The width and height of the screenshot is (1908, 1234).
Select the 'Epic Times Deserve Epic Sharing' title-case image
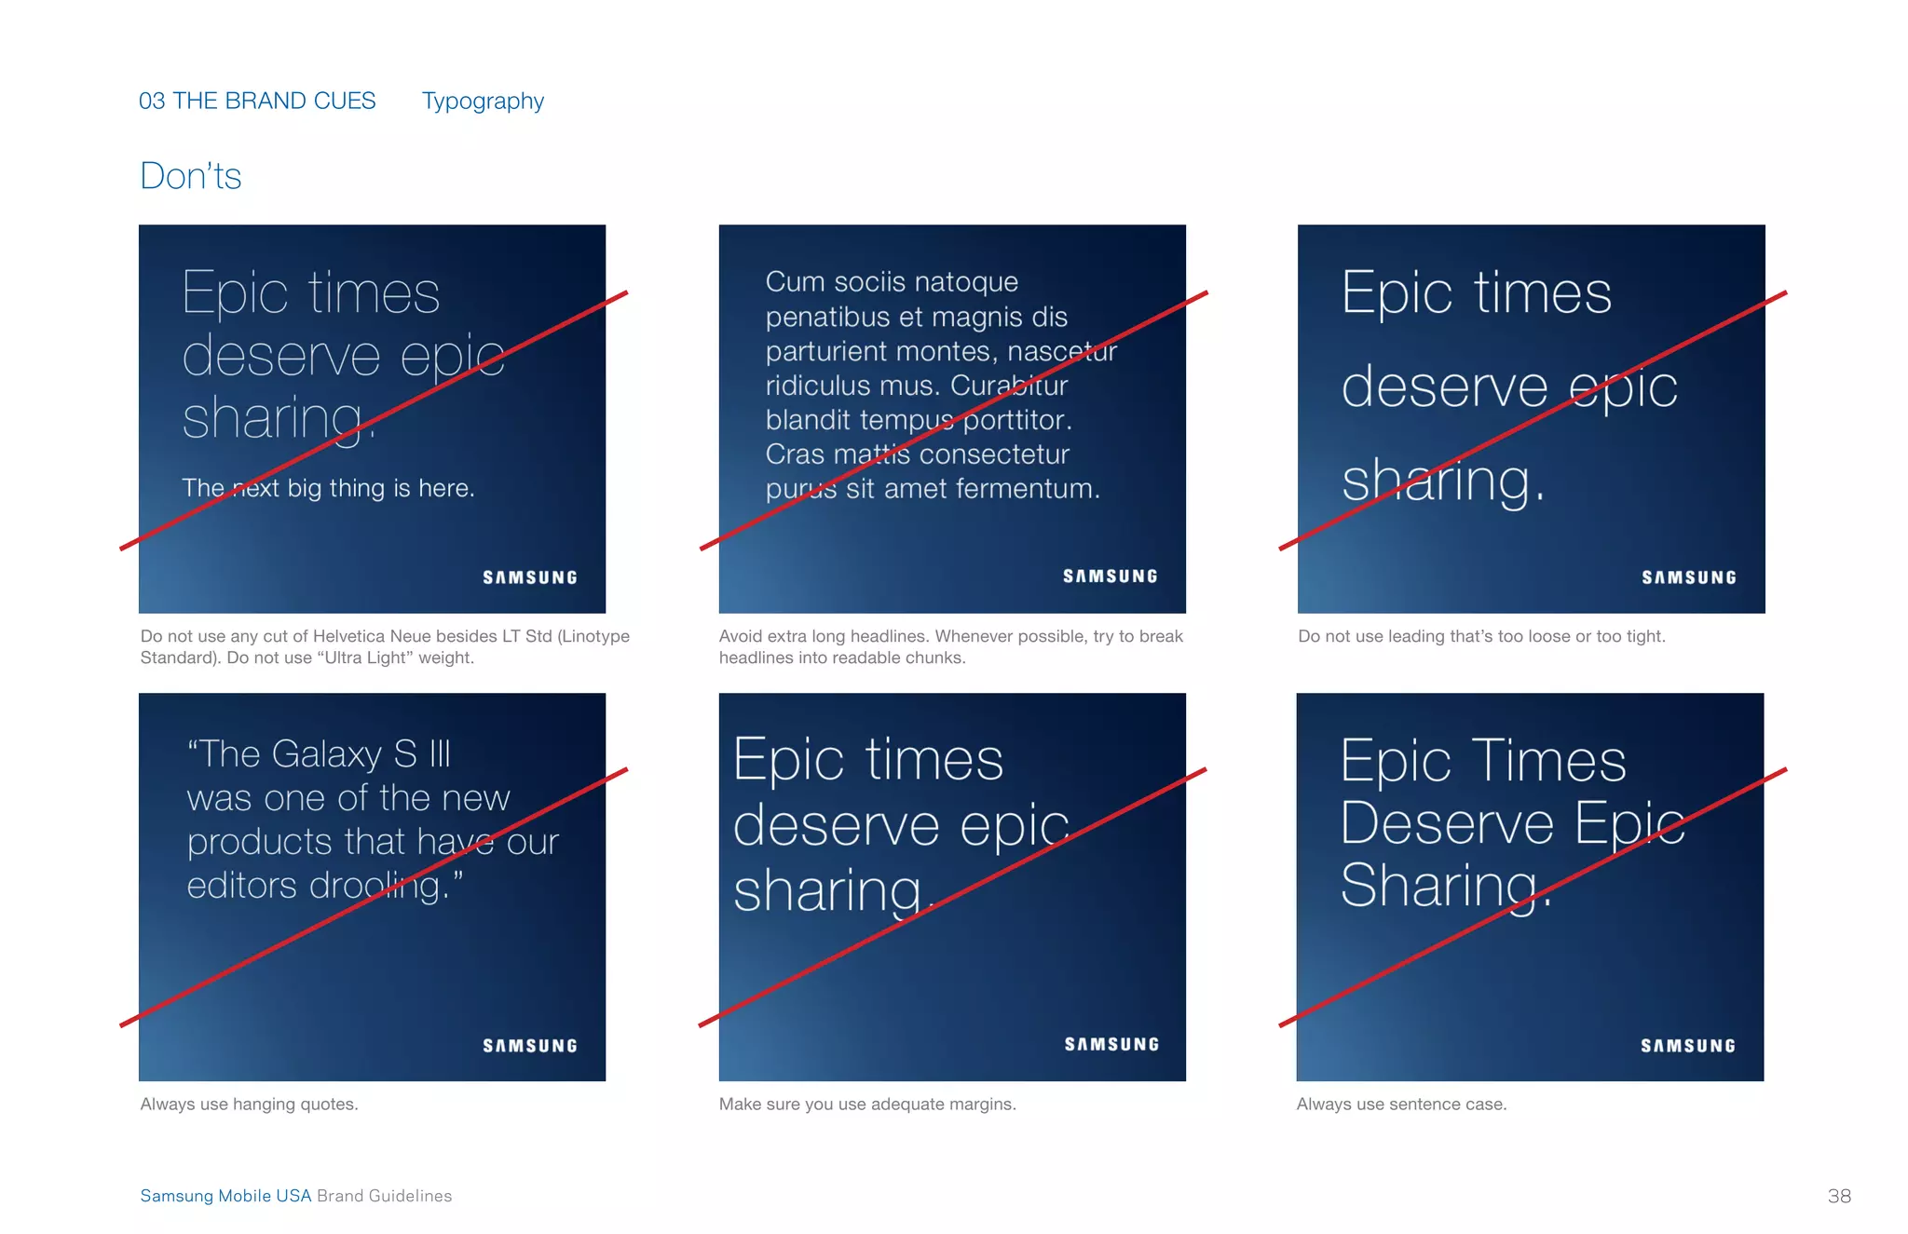pos(1531,887)
